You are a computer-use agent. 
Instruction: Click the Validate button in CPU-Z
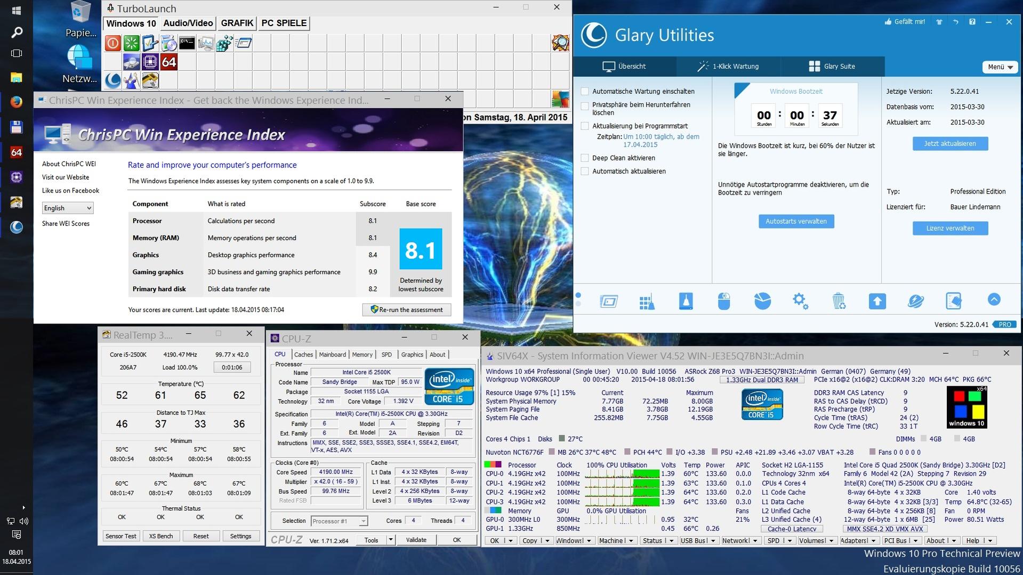[416, 540]
